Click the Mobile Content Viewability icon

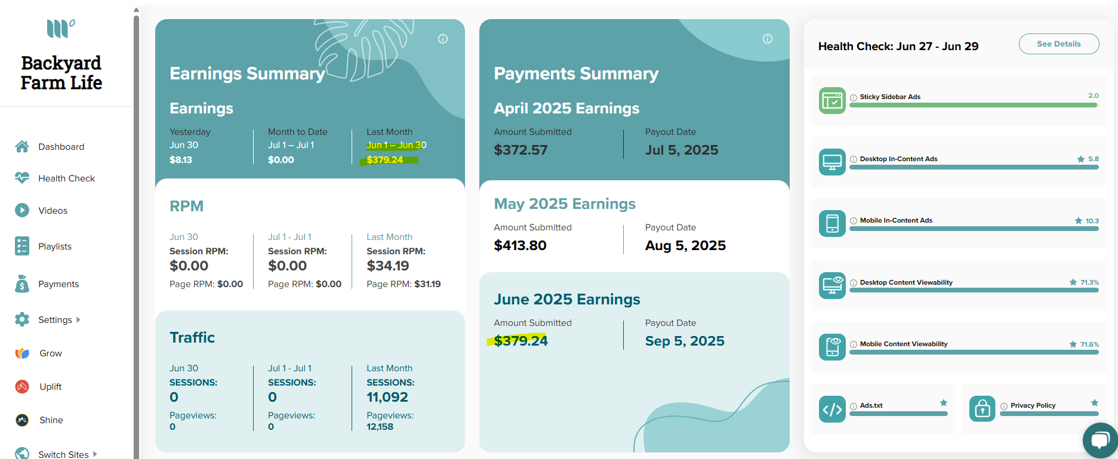coord(832,347)
